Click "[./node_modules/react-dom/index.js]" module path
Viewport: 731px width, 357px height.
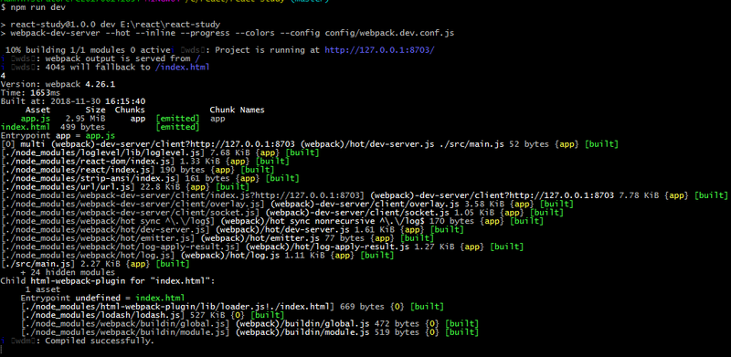click(x=88, y=162)
